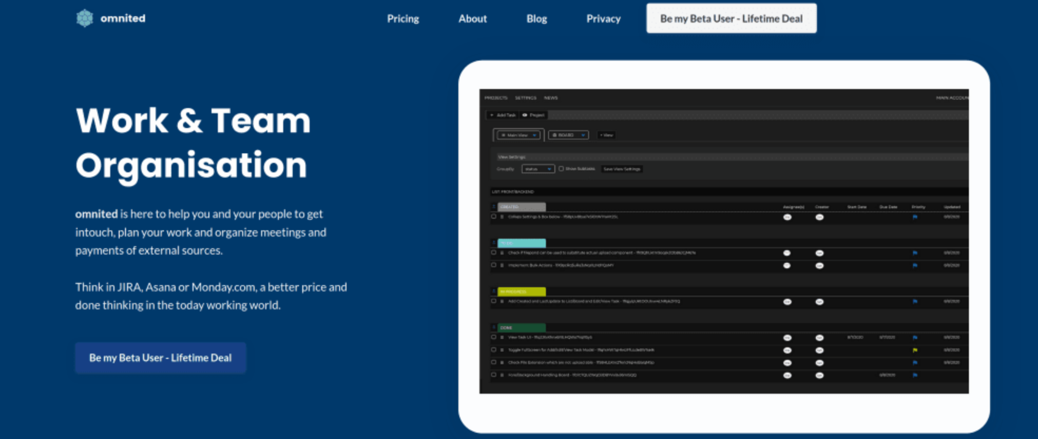The width and height of the screenshot is (1038, 439).
Task: Enable the Show Subtasks checkbox
Action: [x=561, y=169]
